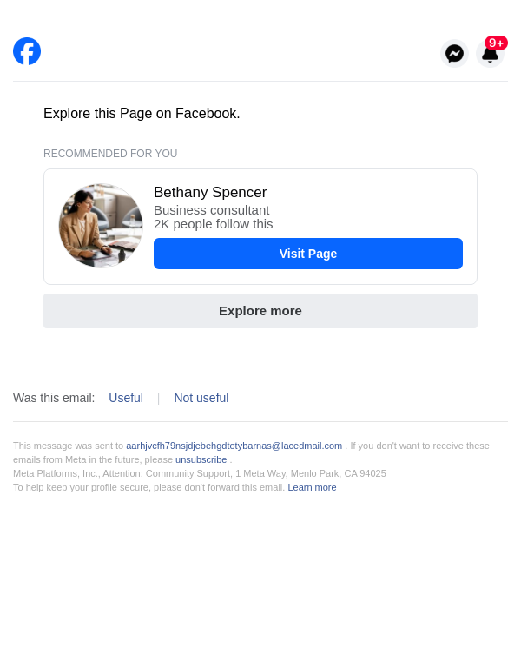Click the Facebook logo
The width and height of the screenshot is (521, 667).
tap(27, 51)
